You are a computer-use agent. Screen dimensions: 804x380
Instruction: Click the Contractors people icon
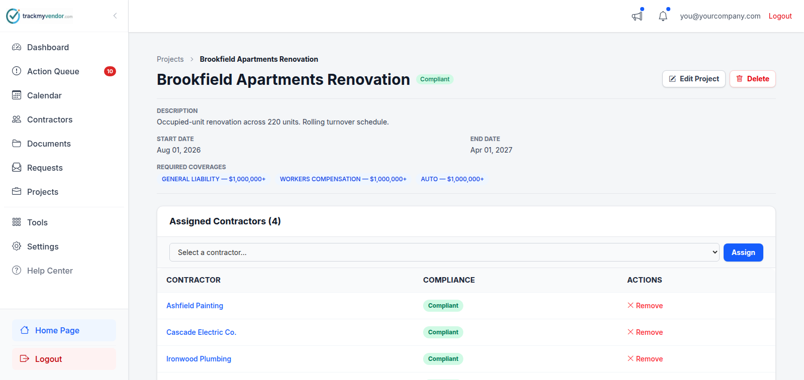(x=17, y=119)
